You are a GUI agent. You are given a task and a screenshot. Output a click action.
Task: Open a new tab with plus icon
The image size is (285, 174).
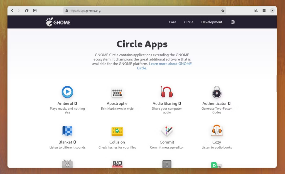[x=35, y=11]
